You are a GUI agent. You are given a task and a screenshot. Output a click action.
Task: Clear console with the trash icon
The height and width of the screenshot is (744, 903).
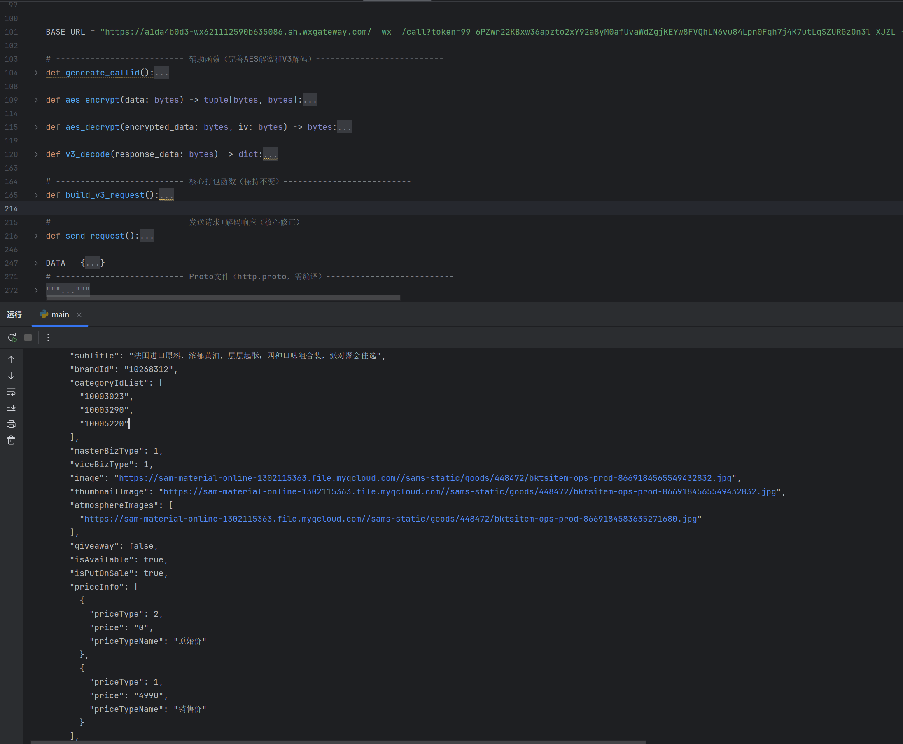[x=11, y=440]
